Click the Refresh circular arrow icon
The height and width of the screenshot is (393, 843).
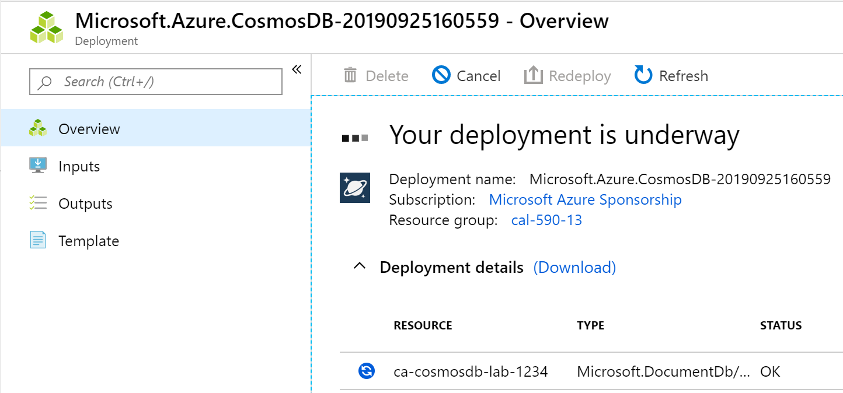[x=643, y=75]
